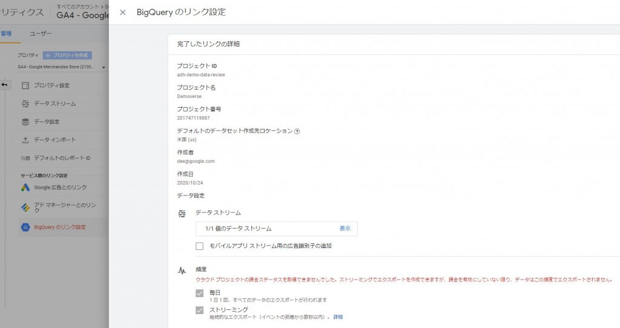Click the Ad Manager logo icon
Screen dimensions: 620x328
pos(25,208)
